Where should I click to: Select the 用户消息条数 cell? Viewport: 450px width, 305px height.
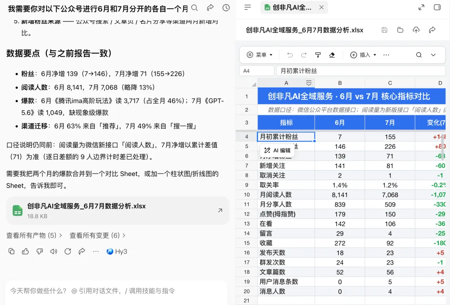(x=286, y=282)
